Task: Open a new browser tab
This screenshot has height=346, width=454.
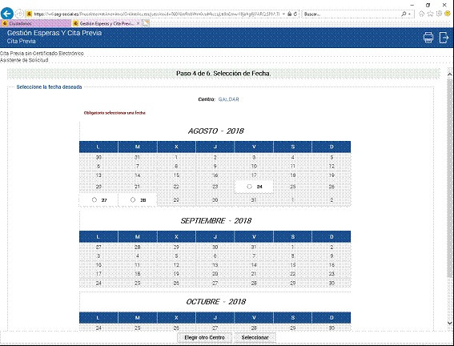Action: (x=146, y=23)
